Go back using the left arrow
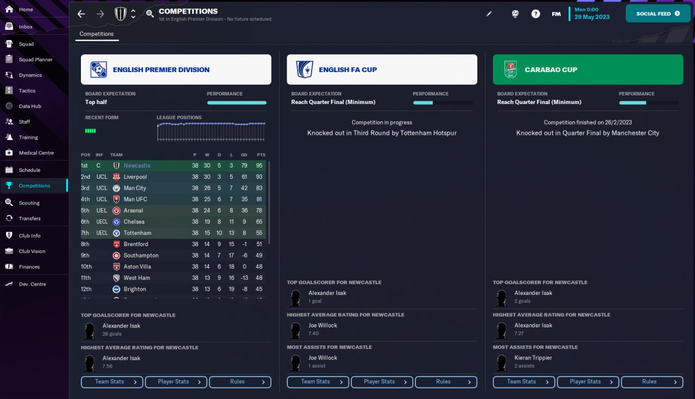Viewport: 695px width, 399px height. pos(81,14)
